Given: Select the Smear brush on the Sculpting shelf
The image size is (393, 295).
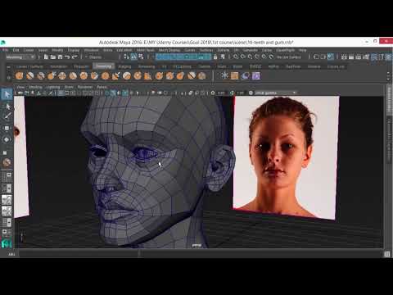Looking at the screenshot, I should (x=169, y=75).
